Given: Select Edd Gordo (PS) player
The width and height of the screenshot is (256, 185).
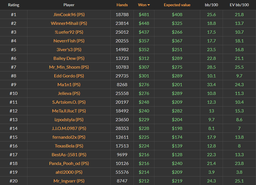Looking at the screenshot, I should tap(69, 76).
